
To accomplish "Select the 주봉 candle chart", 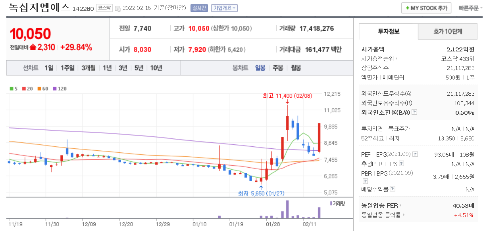I will click(x=278, y=68).
